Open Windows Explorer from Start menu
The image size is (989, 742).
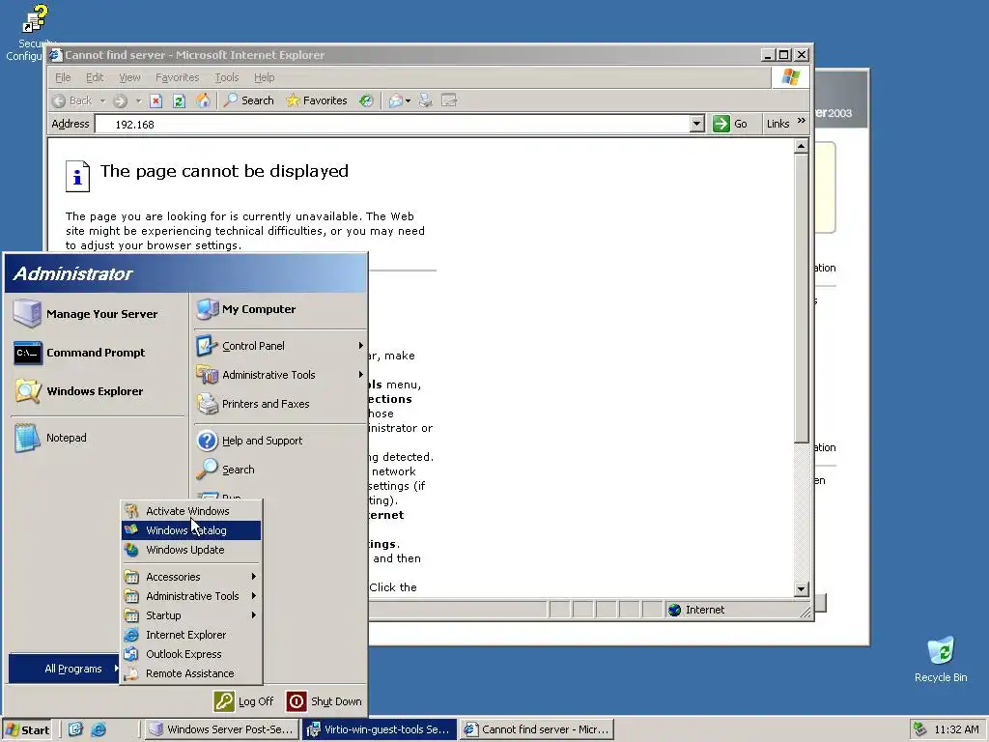click(98, 391)
